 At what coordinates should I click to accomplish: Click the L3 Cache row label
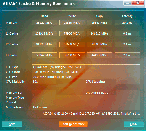point(12,55)
